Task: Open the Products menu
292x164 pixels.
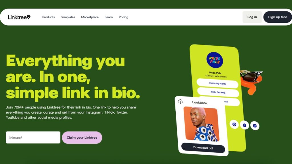Action: pos(48,17)
